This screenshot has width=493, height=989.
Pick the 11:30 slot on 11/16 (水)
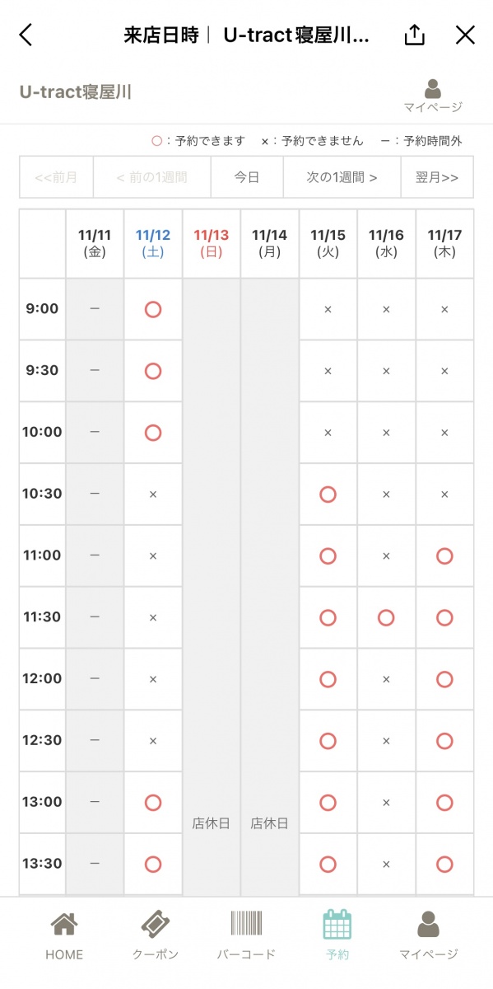386,617
